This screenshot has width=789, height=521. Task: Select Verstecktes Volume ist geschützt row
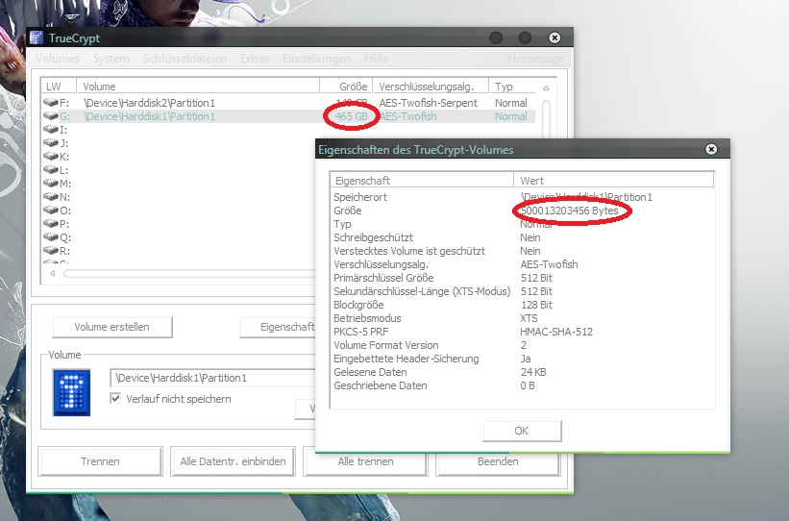(x=522, y=251)
